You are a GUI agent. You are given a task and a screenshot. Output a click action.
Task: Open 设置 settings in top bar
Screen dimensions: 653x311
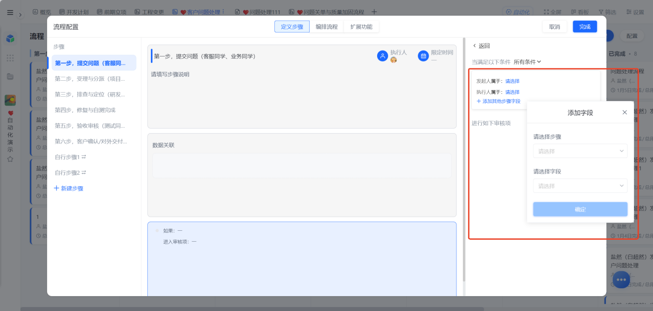[635, 12]
